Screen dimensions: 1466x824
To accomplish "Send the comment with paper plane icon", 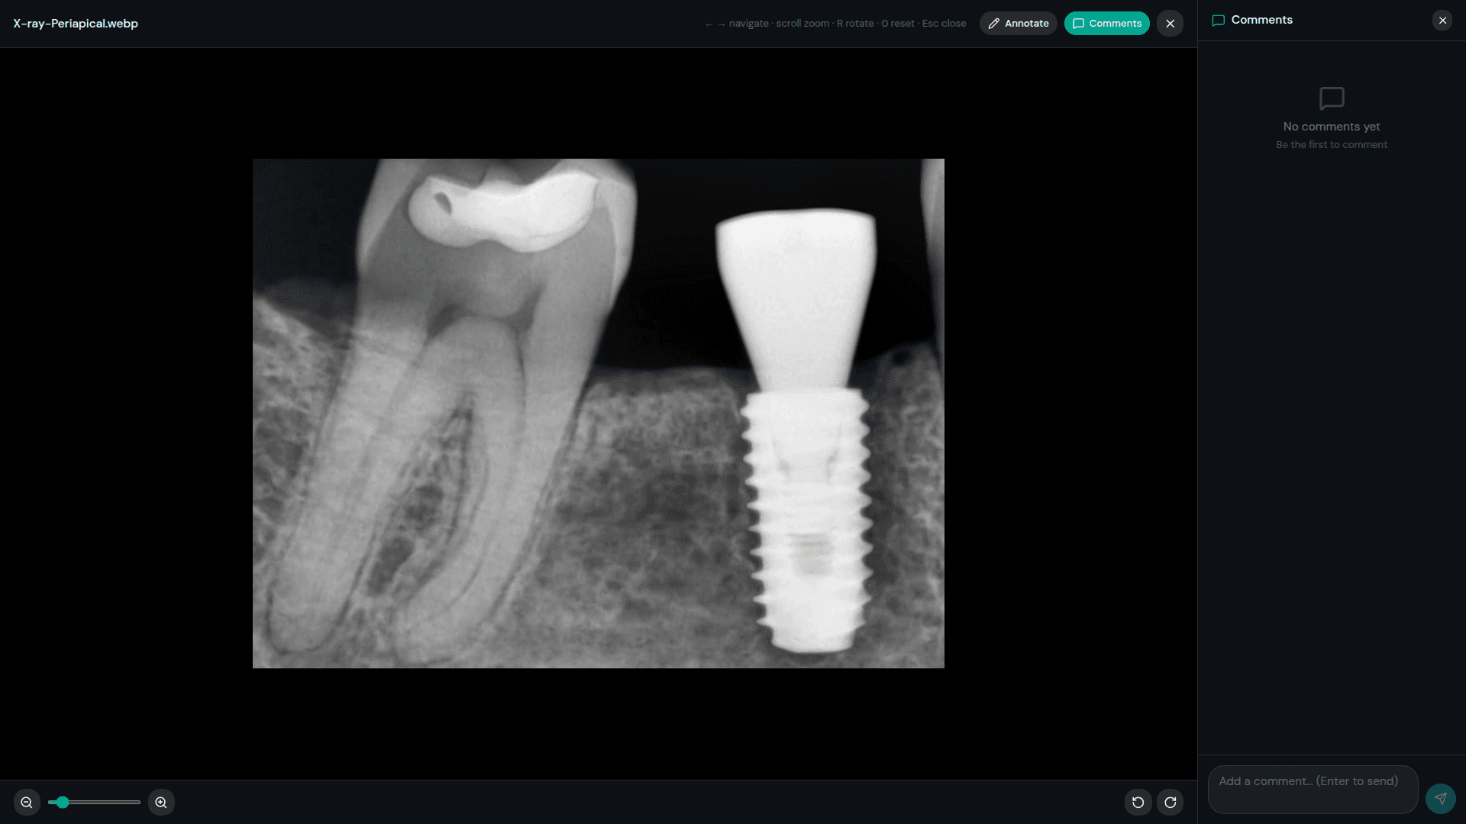I will pos(1440,799).
